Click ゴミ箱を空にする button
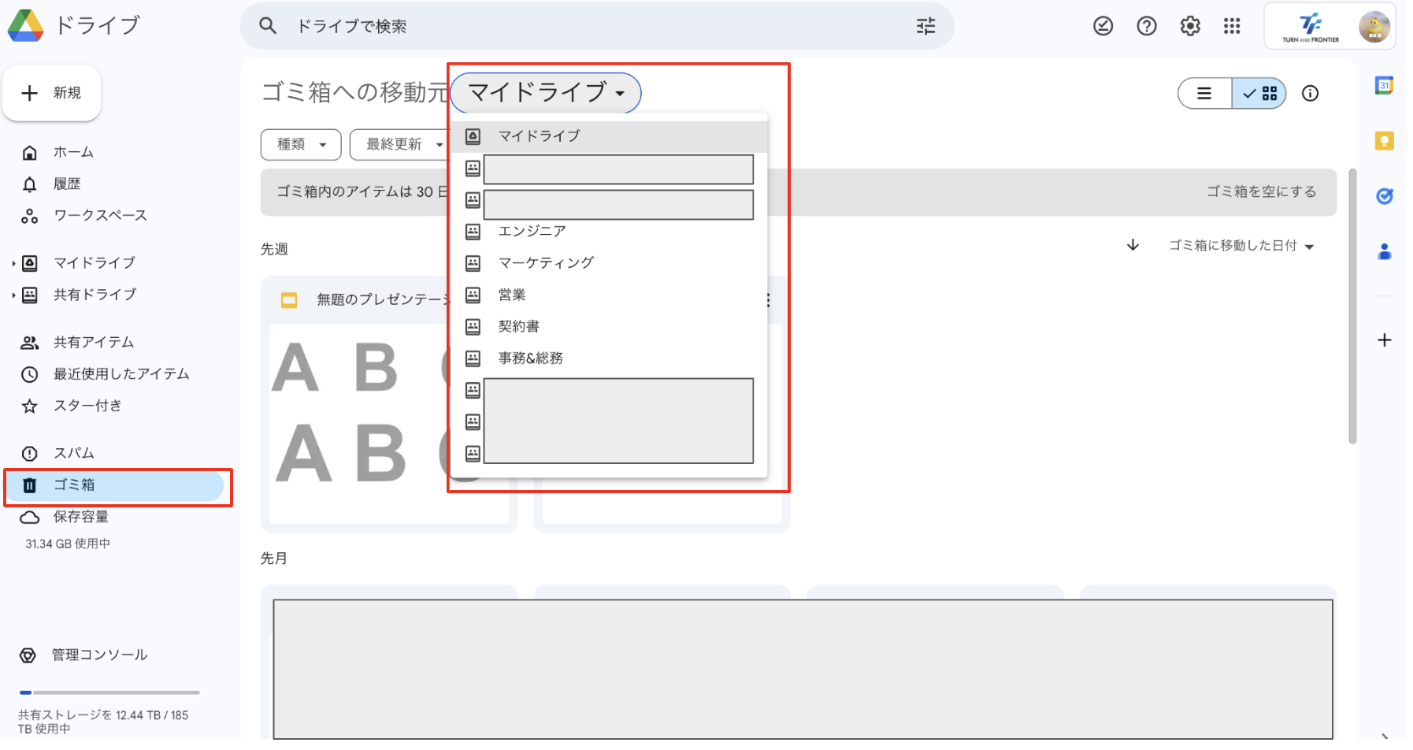1413x750 pixels. pos(1261,191)
